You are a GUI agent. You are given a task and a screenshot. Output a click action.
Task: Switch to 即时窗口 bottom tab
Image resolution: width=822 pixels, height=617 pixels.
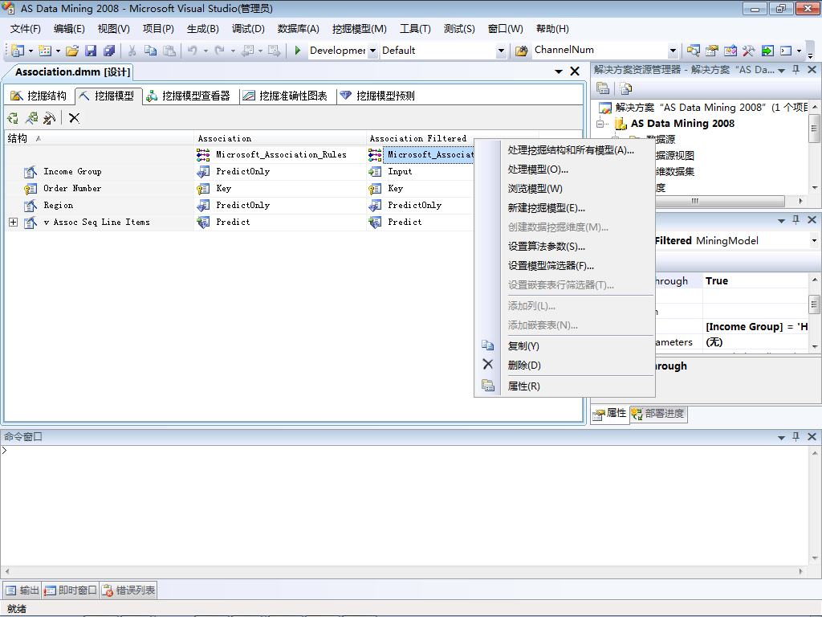71,590
